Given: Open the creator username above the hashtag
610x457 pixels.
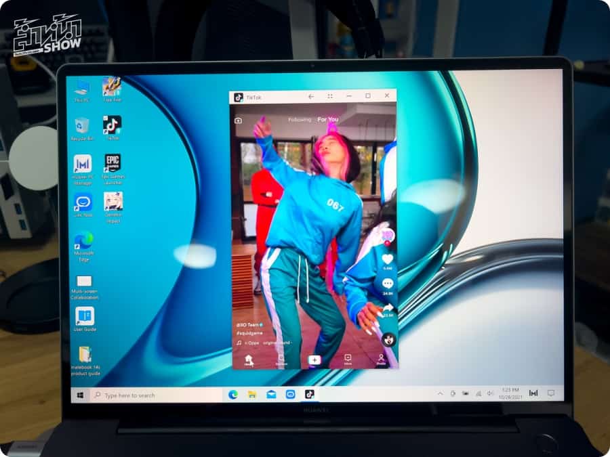Looking at the screenshot, I should click(248, 324).
